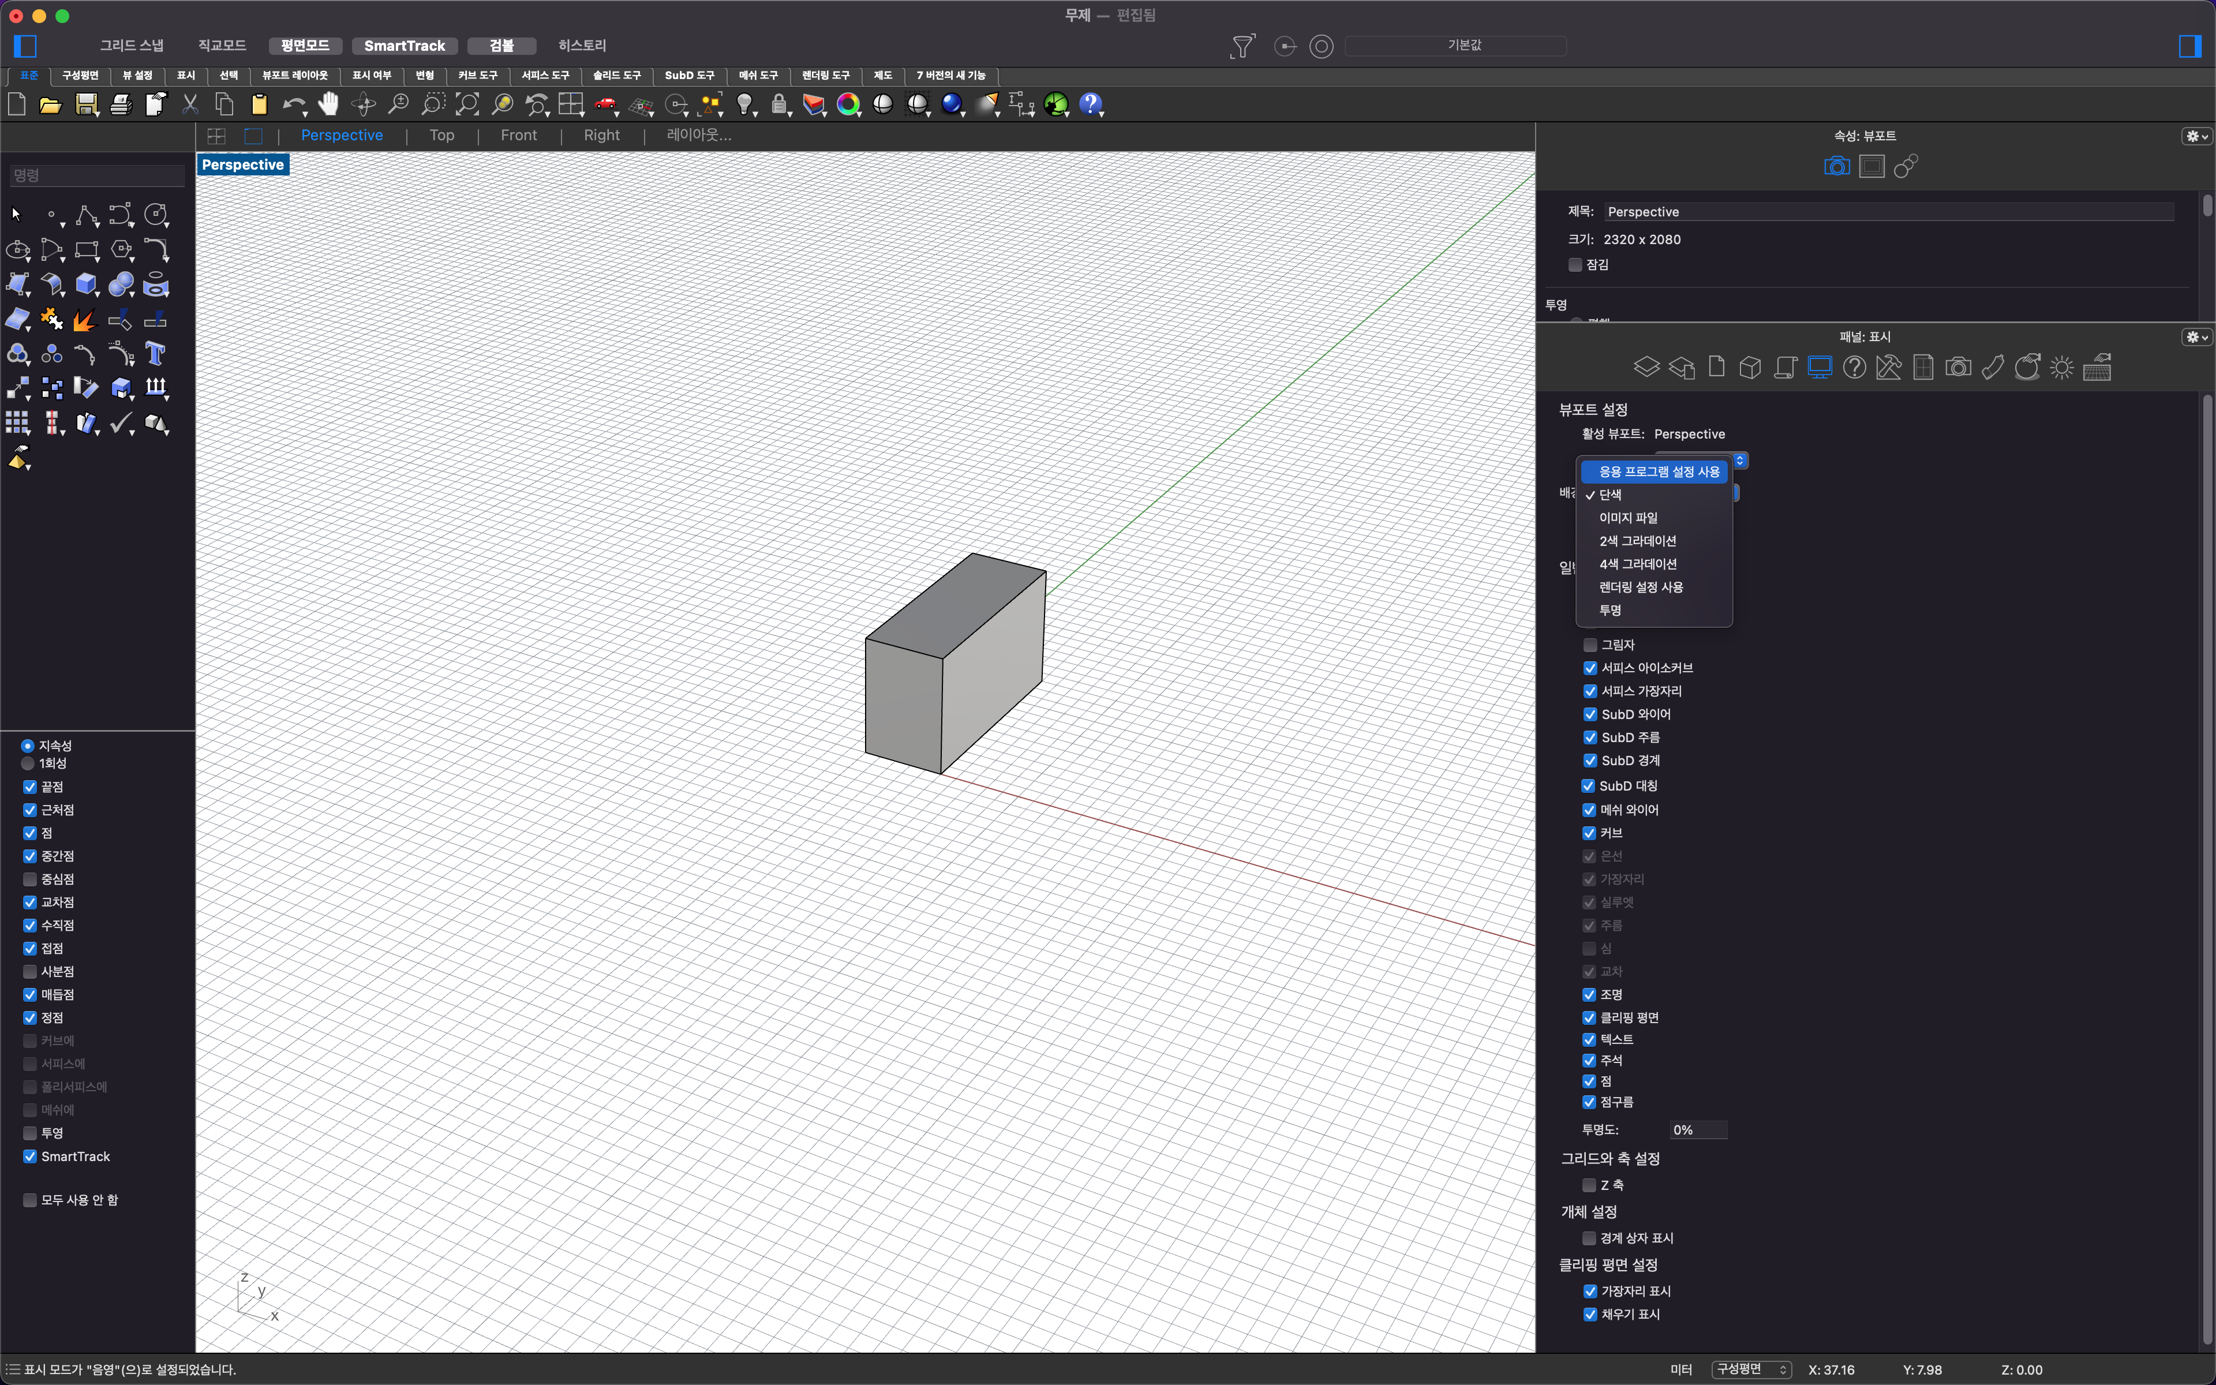
Task: Click the red car icon in the toolbar
Action: pos(605,104)
